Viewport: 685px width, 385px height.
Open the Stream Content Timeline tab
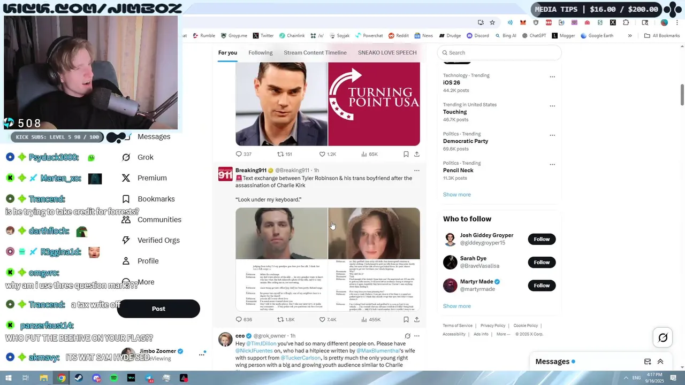tap(315, 52)
